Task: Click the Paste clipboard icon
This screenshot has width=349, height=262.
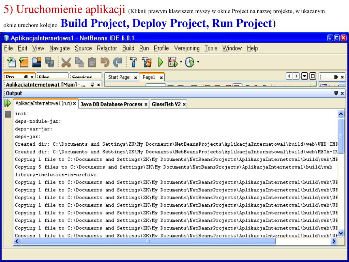Action: (x=92, y=62)
